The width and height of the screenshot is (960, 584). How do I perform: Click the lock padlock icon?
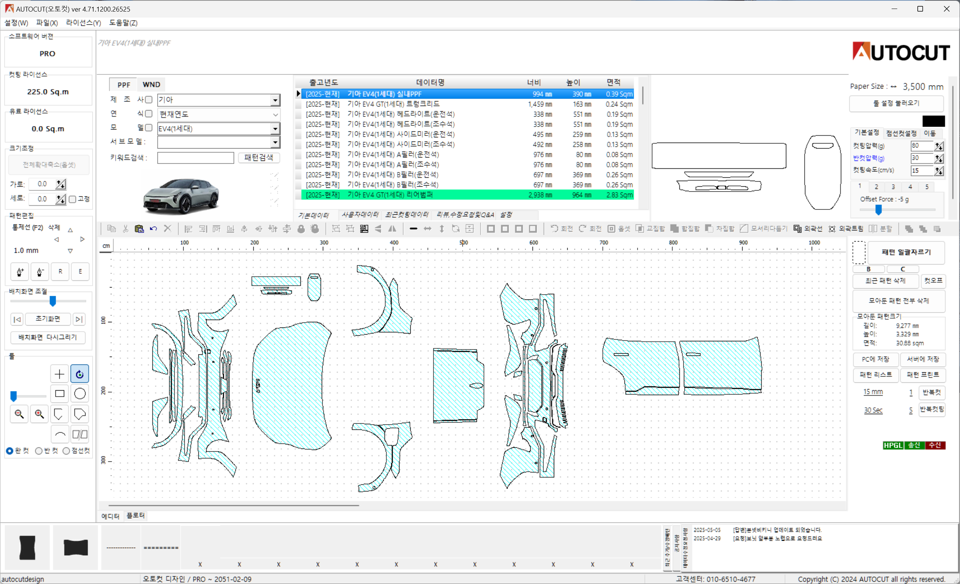[x=301, y=229]
